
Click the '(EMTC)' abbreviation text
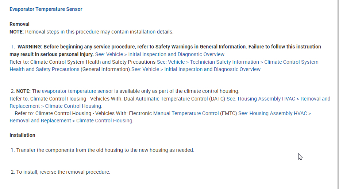point(228,113)
